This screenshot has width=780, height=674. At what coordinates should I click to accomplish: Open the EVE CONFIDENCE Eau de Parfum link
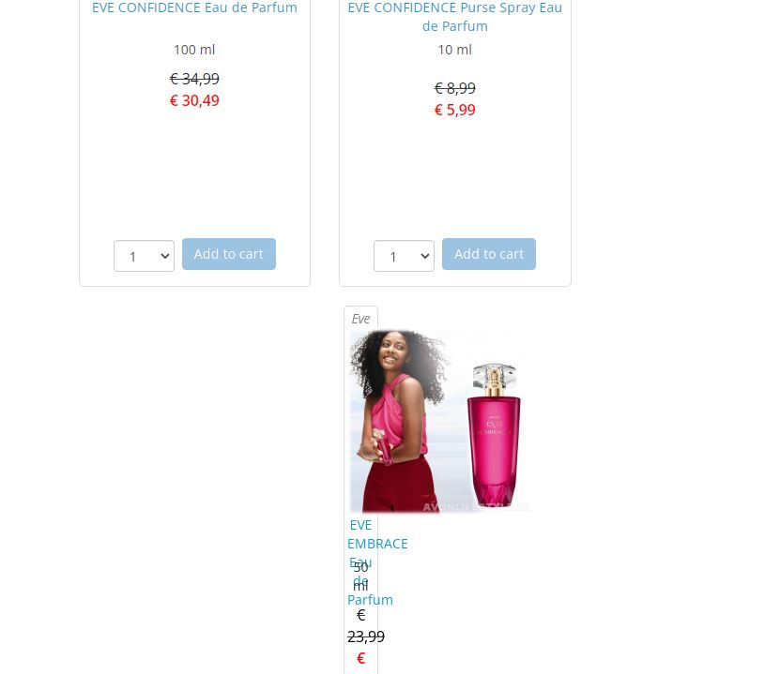194,7
